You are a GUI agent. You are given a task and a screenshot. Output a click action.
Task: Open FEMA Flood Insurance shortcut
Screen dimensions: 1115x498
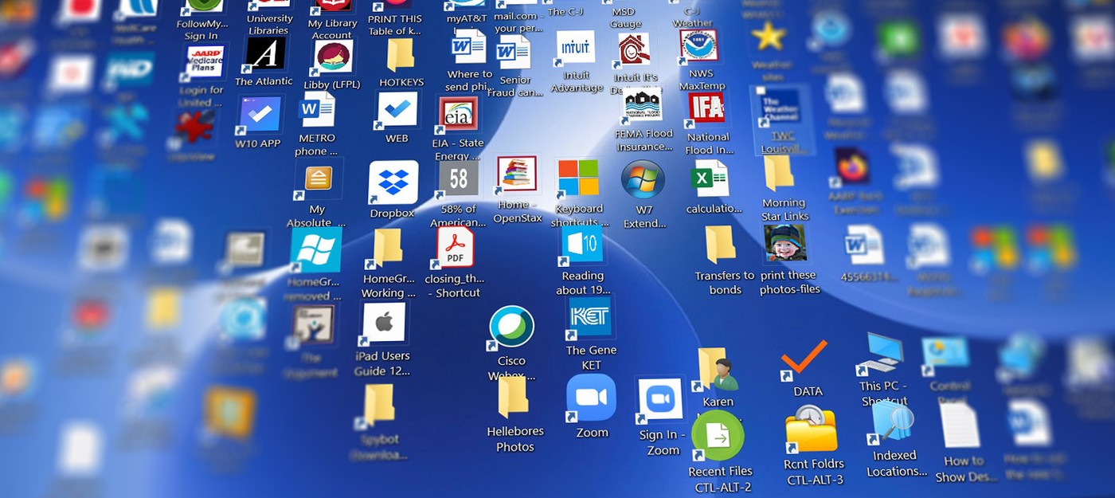[x=643, y=106]
